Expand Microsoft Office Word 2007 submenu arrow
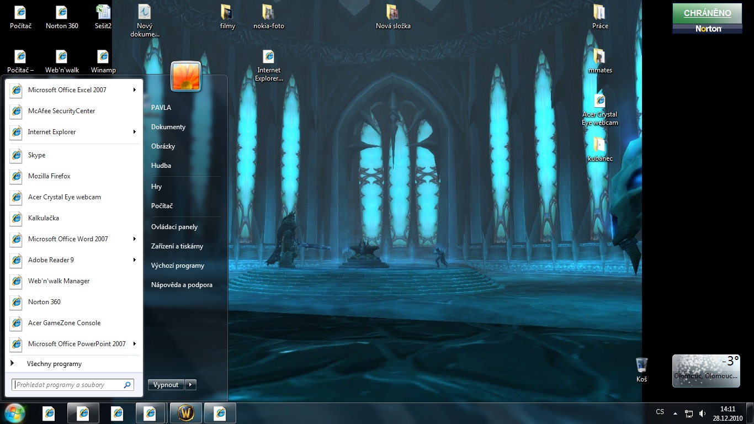The width and height of the screenshot is (754, 424). coord(135,239)
